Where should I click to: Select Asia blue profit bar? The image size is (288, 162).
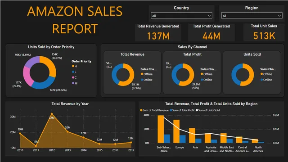coord(198,141)
